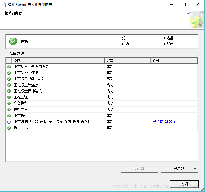Click 成功 status in 正在验证 row
This screenshot has height=192, width=205.
[110, 97]
